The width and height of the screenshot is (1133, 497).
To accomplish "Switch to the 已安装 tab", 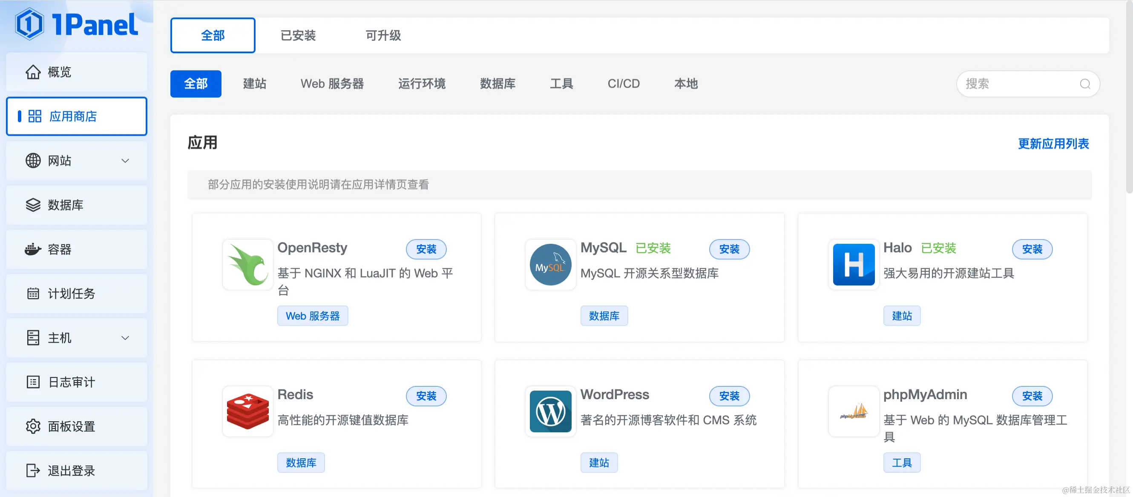I will click(298, 36).
